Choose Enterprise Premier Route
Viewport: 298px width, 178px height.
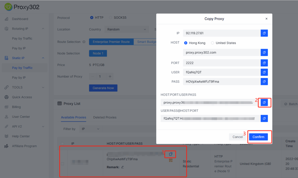click(111, 42)
